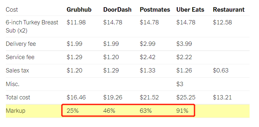Select the 6-inch Turkey Breast Sub row label
259x127 pixels.
click(x=32, y=26)
